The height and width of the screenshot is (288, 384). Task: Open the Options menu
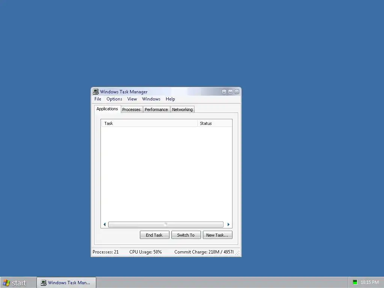[x=114, y=99]
